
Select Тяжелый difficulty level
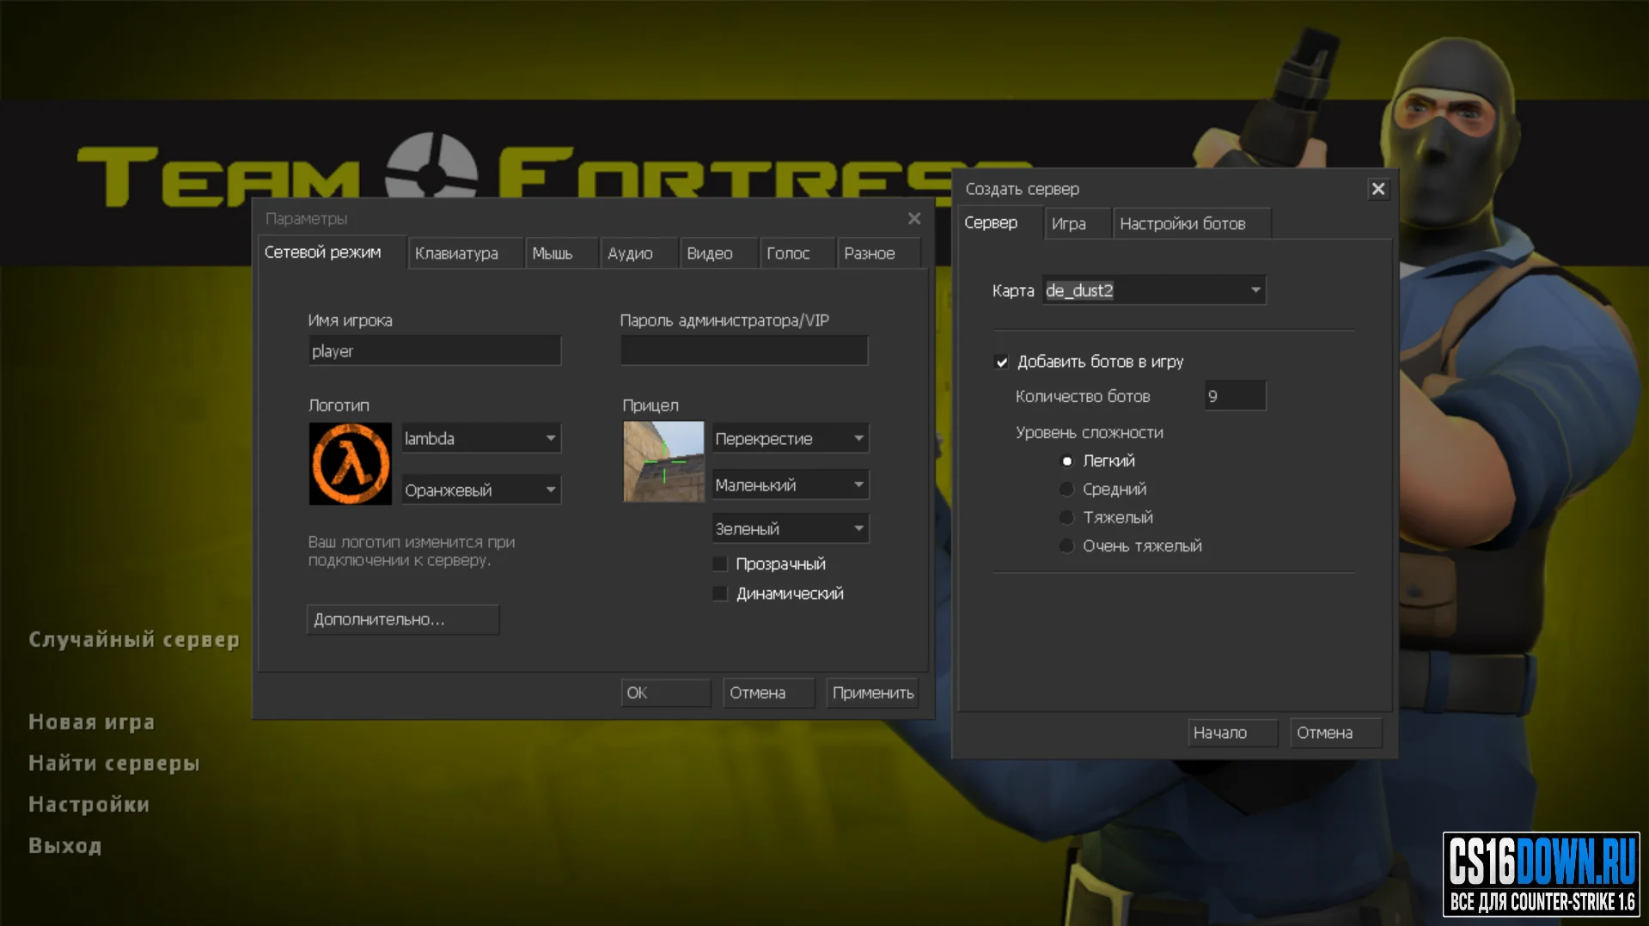(1066, 518)
